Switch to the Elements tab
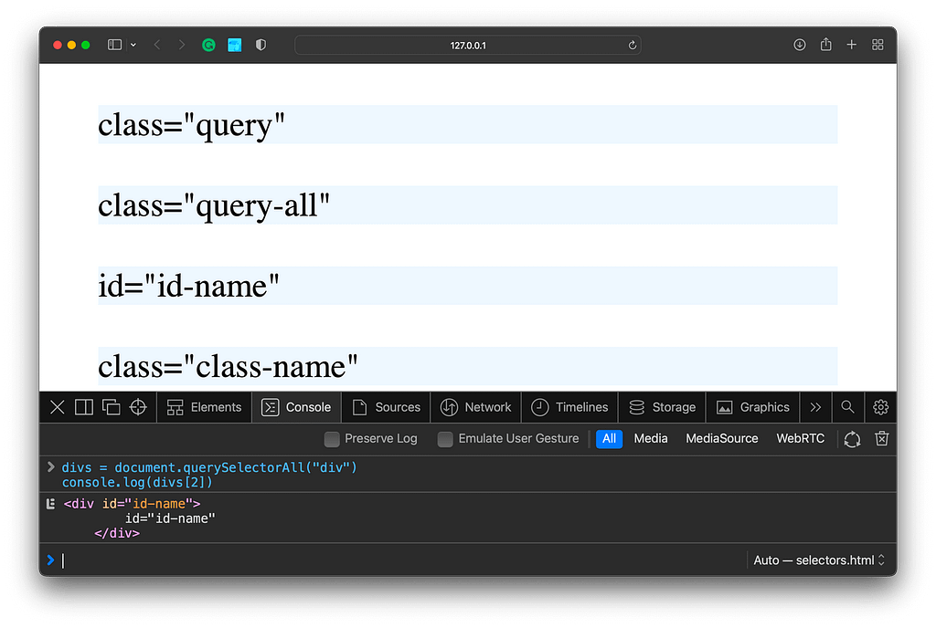The image size is (936, 628). pos(204,407)
